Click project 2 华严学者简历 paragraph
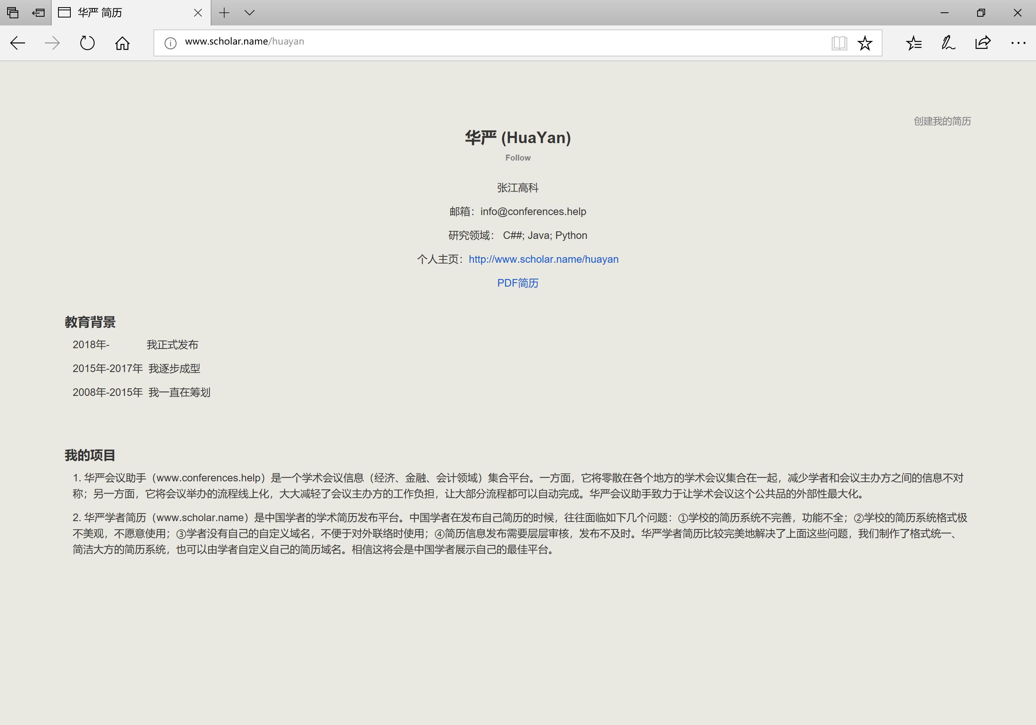 point(520,534)
